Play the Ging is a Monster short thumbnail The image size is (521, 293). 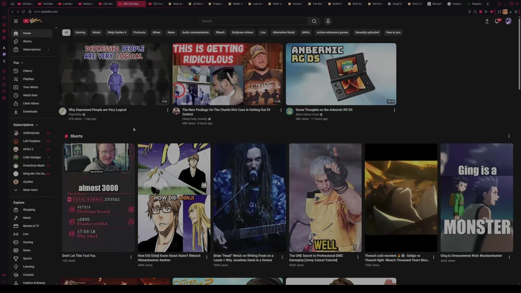477,197
